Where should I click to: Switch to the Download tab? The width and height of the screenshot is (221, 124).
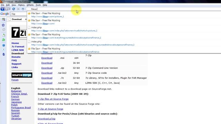point(17,19)
